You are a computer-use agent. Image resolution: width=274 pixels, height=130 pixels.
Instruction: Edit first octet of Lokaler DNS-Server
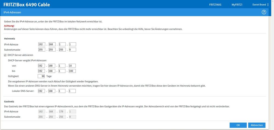click(41, 91)
